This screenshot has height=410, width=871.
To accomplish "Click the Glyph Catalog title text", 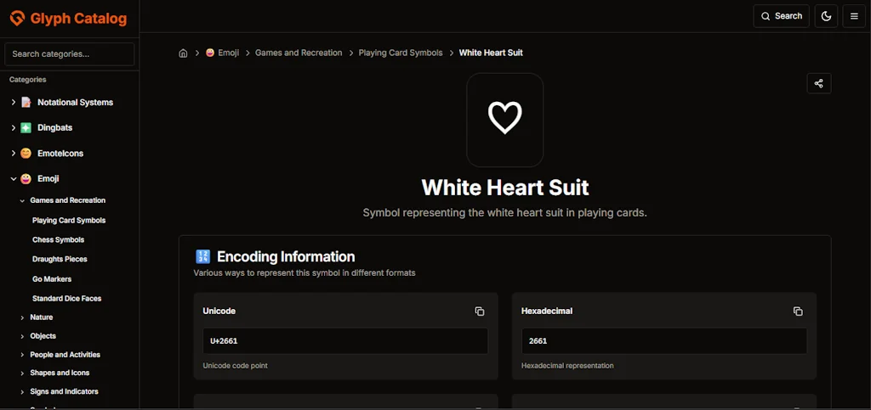I will pos(78,19).
